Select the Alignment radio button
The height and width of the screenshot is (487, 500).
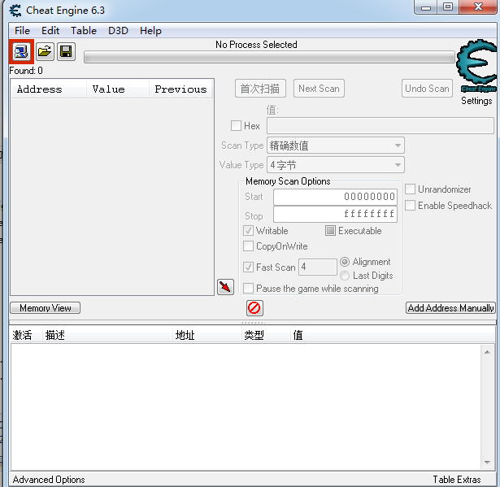(x=345, y=262)
